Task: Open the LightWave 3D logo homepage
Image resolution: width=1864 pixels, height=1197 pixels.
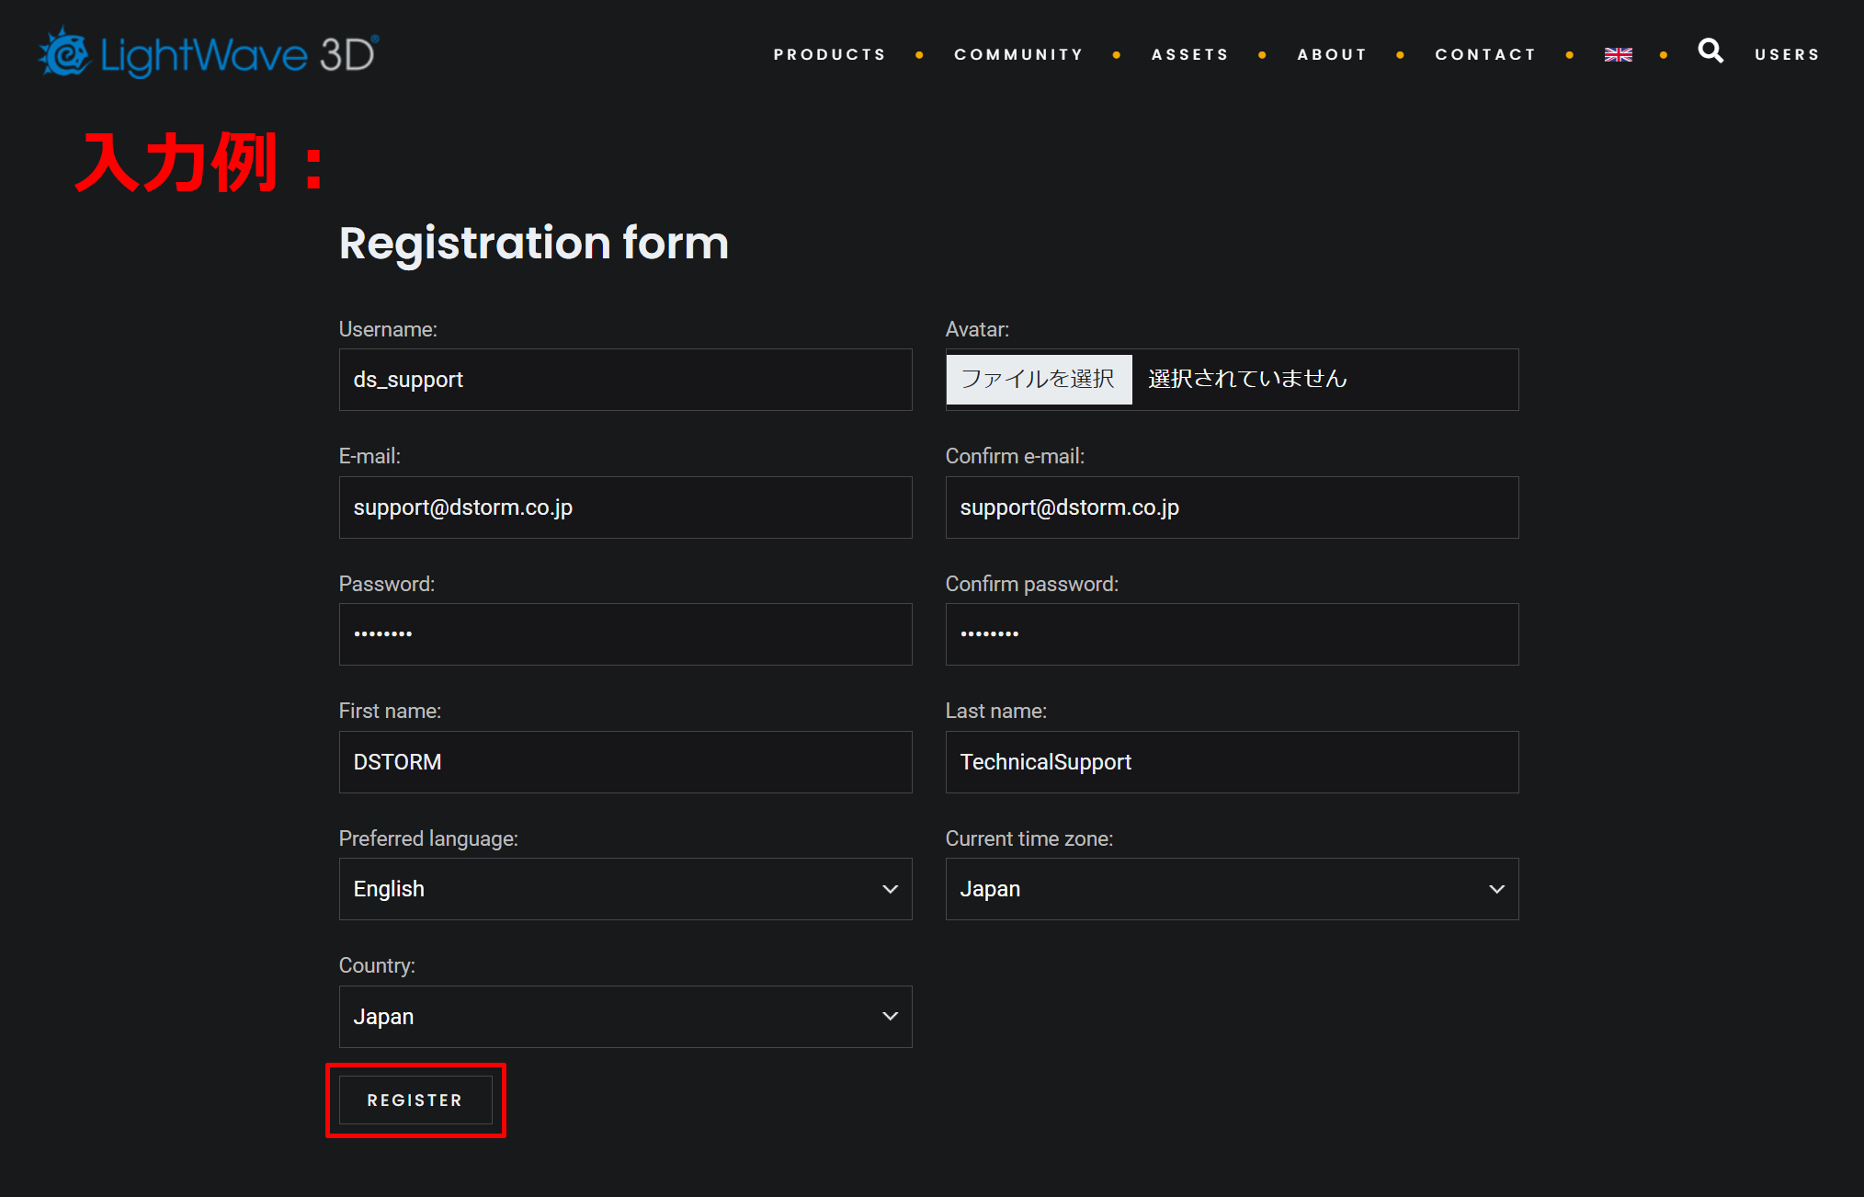Action: pyautogui.click(x=209, y=53)
